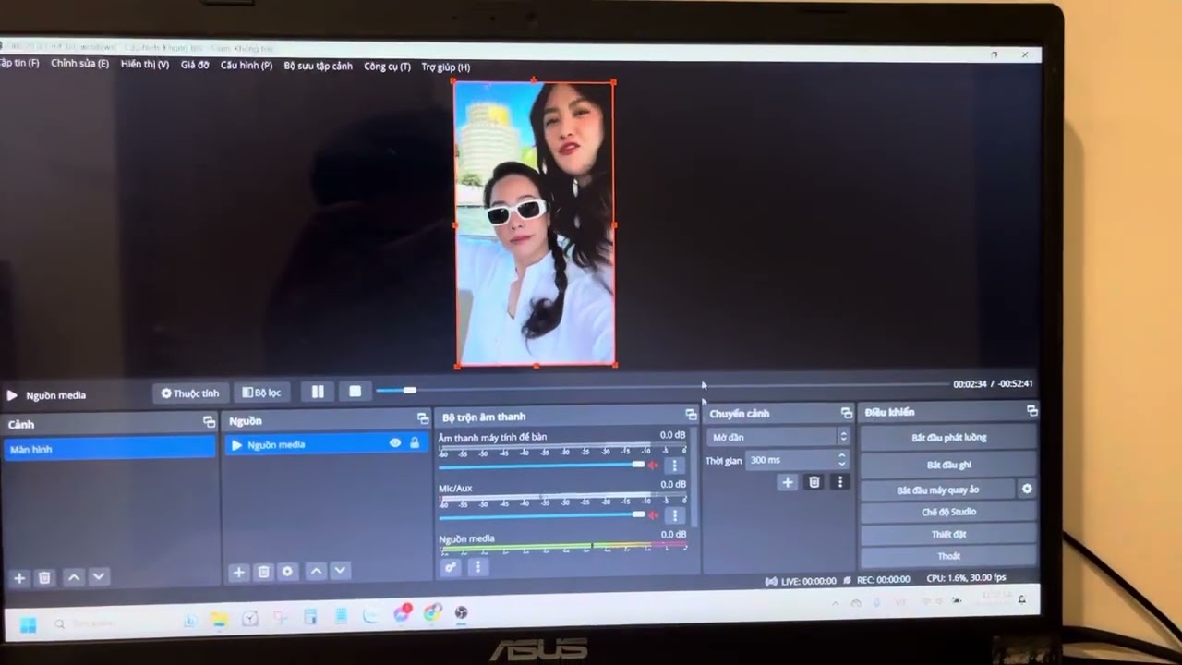This screenshot has height=665, width=1182.
Task: Add a new source in Nguồn panel
Action: (x=238, y=572)
